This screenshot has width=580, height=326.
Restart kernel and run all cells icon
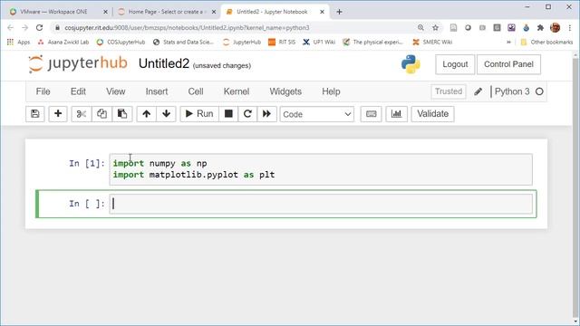point(266,114)
